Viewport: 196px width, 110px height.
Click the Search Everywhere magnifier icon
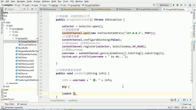[x=194, y=5]
